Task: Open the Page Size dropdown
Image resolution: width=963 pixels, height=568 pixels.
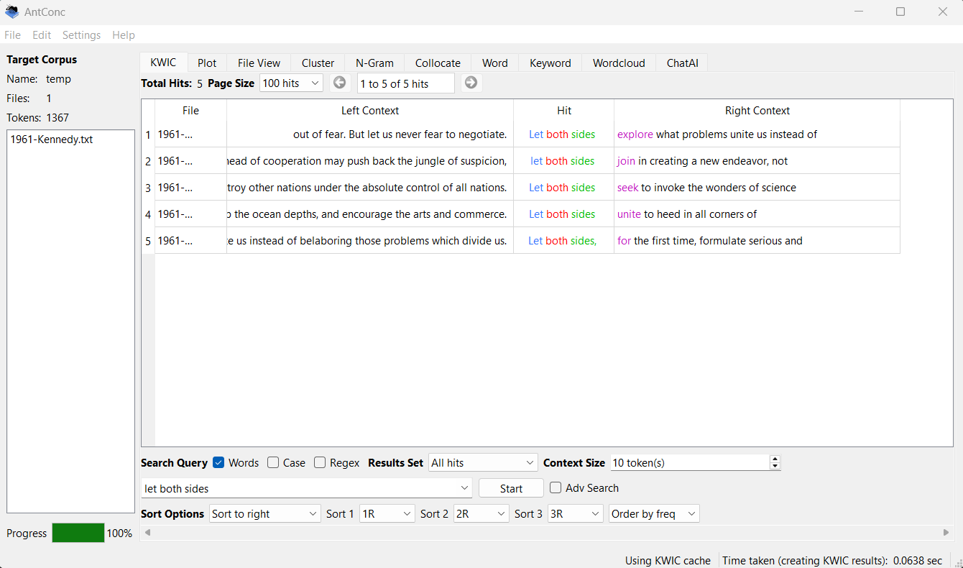Action: 291,83
